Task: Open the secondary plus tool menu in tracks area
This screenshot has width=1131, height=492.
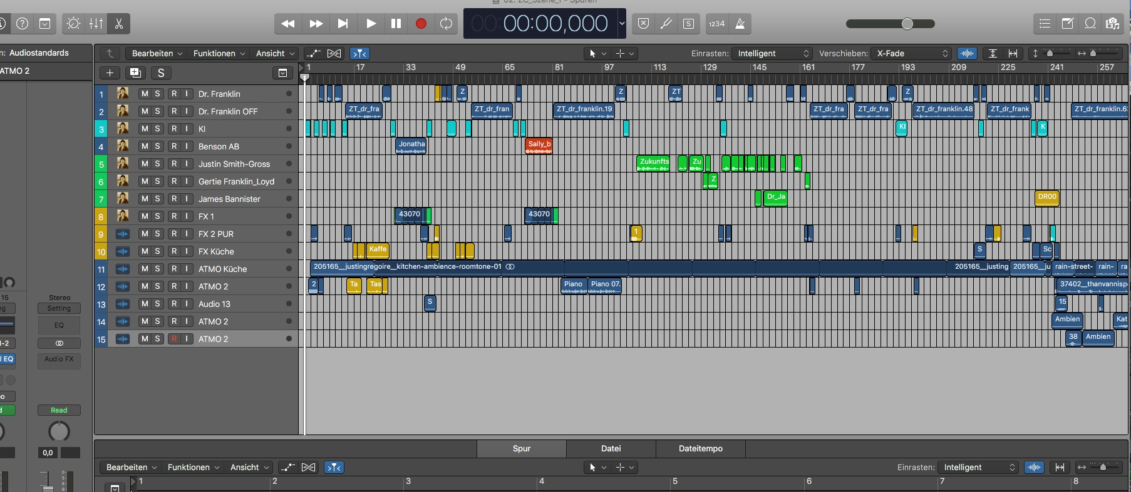Action: 625,54
